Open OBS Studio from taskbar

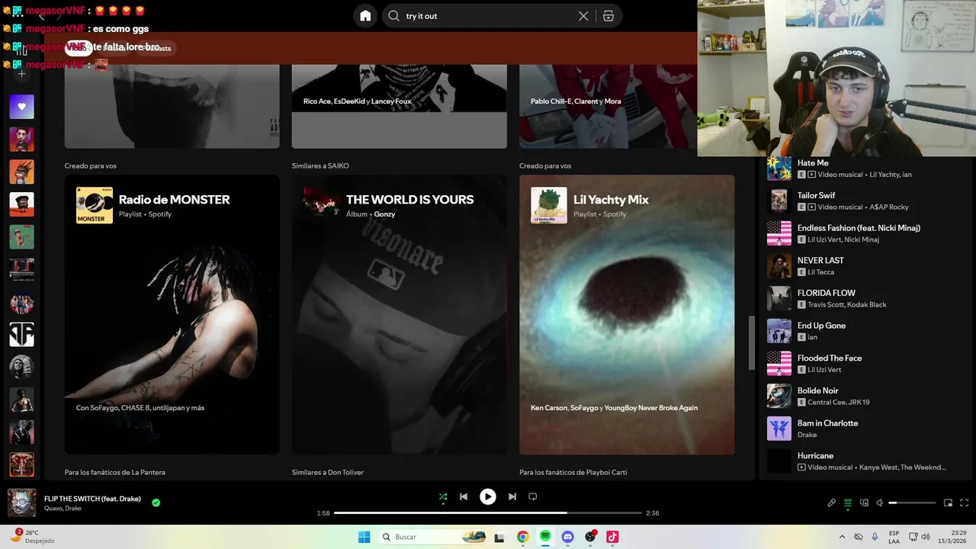point(590,537)
